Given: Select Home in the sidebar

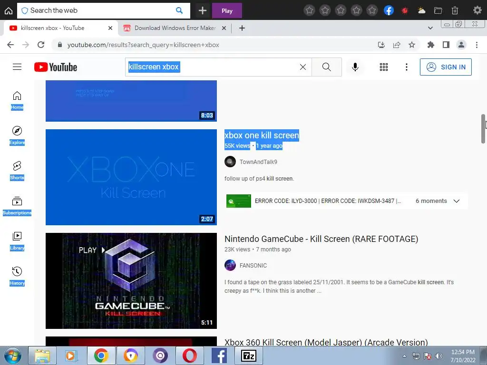Looking at the screenshot, I should pos(17,101).
